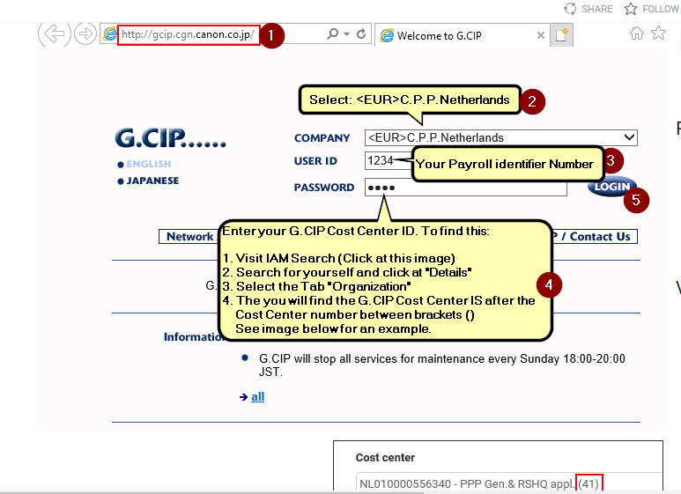
Task: Click the LOGIN button
Action: 612,186
